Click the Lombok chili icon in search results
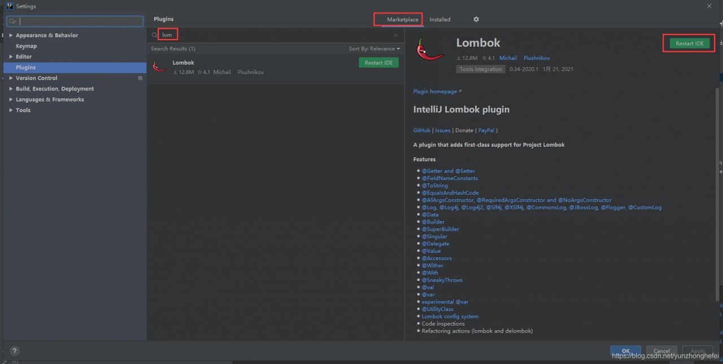This screenshot has height=364, width=723. click(159, 67)
